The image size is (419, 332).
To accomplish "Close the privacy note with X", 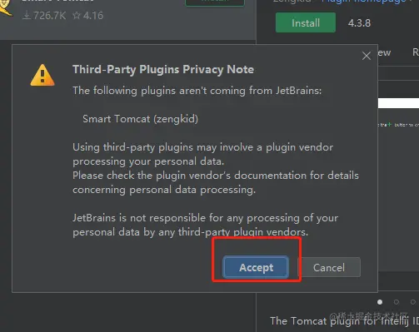I will click(x=367, y=56).
